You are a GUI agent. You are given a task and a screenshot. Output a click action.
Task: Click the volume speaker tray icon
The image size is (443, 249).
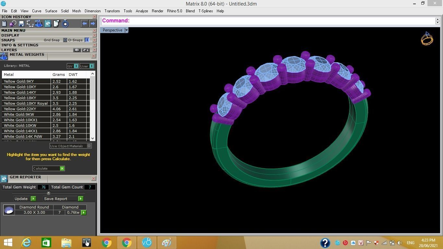point(400,243)
